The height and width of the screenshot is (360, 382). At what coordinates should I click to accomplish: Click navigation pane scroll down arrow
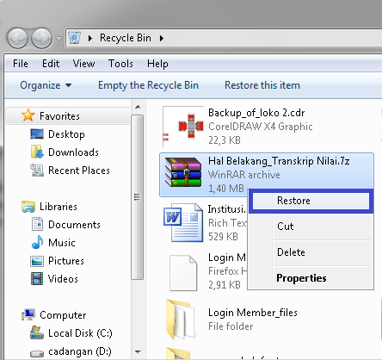pos(138,351)
